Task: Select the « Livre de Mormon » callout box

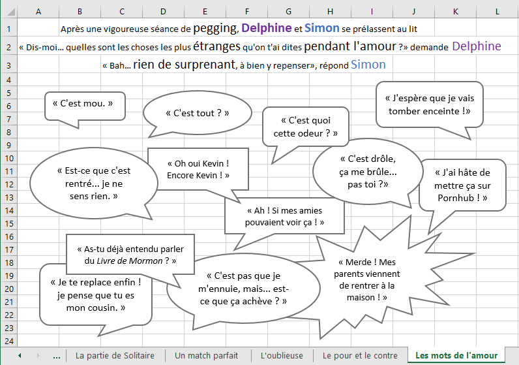Action: pyautogui.click(x=130, y=254)
